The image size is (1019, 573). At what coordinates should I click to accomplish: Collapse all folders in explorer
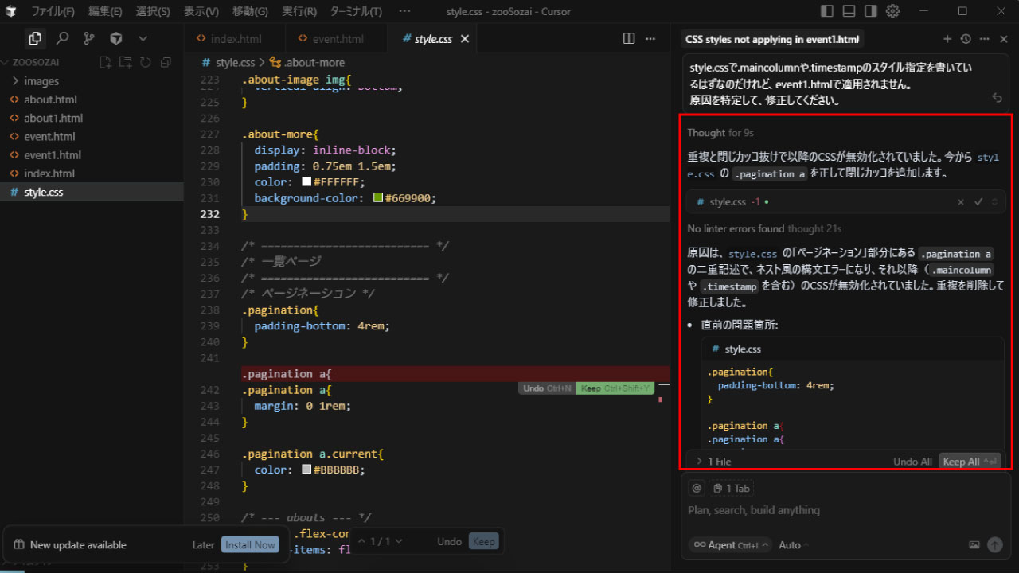[x=166, y=62]
